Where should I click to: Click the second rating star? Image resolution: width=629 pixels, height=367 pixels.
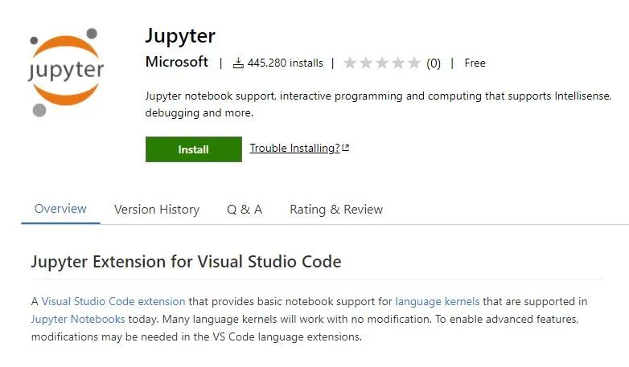[366, 63]
